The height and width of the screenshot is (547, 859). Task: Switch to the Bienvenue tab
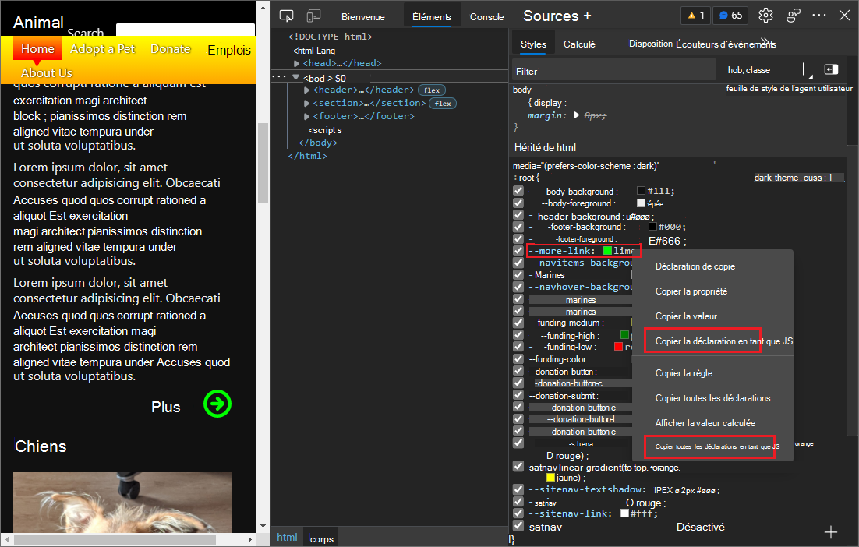(x=362, y=17)
